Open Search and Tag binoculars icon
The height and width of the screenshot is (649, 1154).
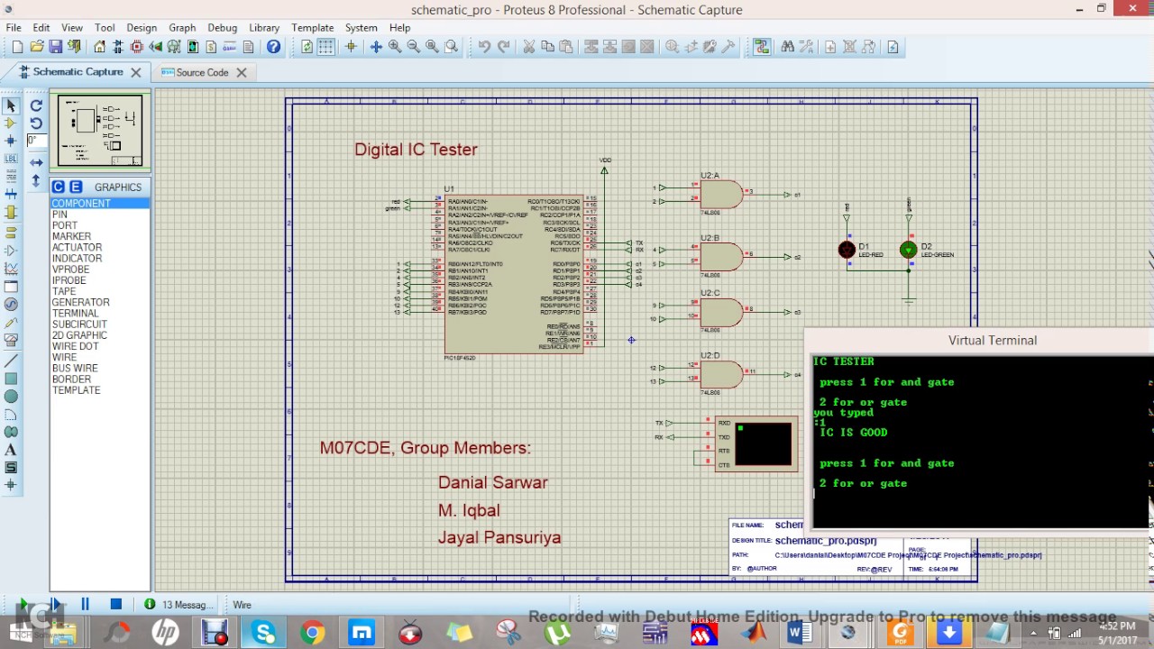[x=787, y=47]
